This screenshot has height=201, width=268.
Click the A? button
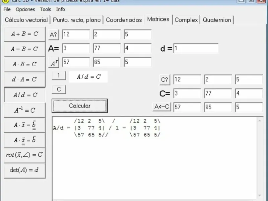(54, 35)
